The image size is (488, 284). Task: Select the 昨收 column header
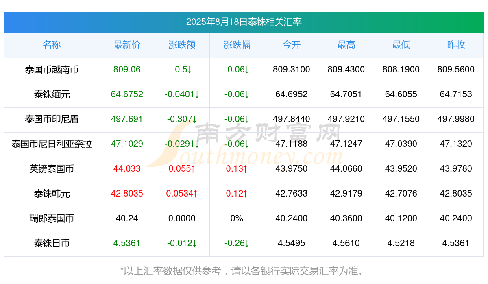tap(456, 45)
